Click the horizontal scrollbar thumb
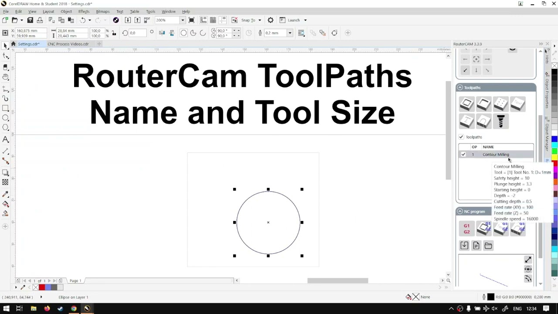558x314 pixels. (338, 281)
